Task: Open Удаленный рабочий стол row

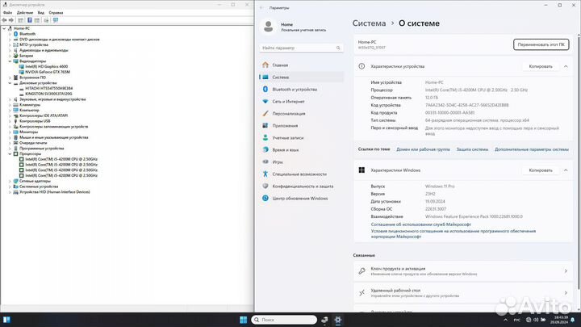Action: click(463, 293)
